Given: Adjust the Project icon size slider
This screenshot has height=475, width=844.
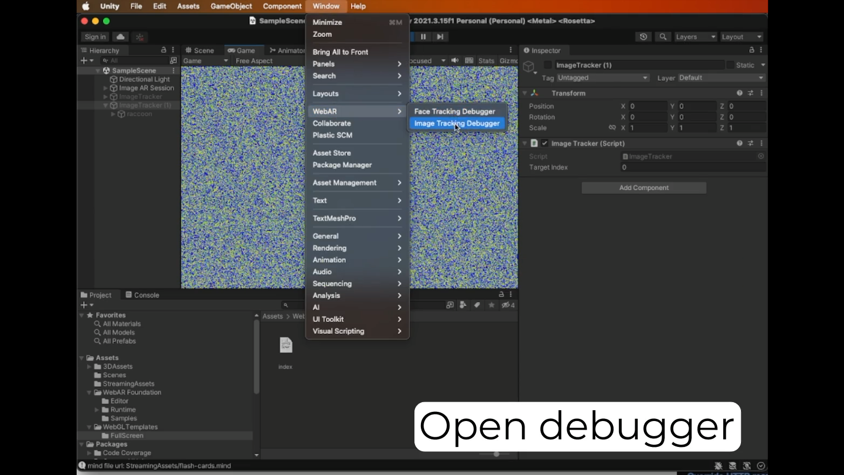Looking at the screenshot, I should 496,454.
